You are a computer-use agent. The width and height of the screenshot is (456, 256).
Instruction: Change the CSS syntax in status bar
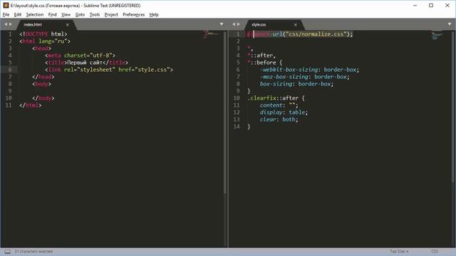point(435,251)
